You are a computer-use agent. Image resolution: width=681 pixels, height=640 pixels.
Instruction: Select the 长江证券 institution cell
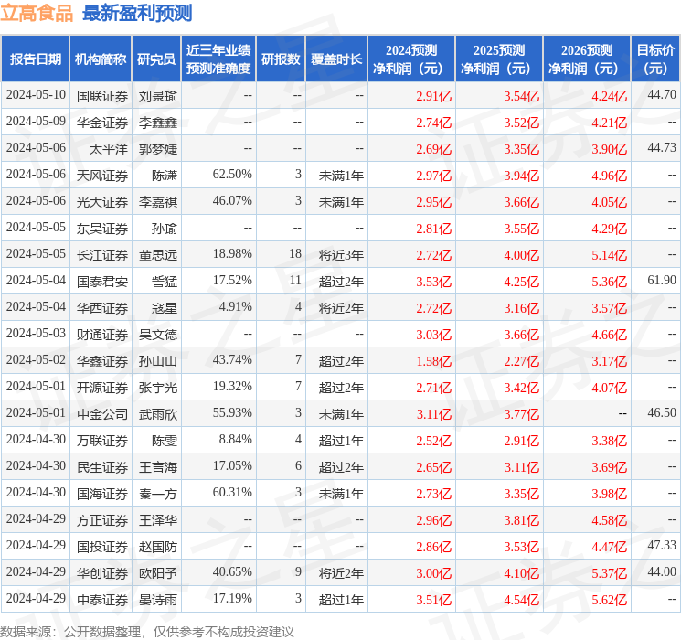pyautogui.click(x=102, y=255)
